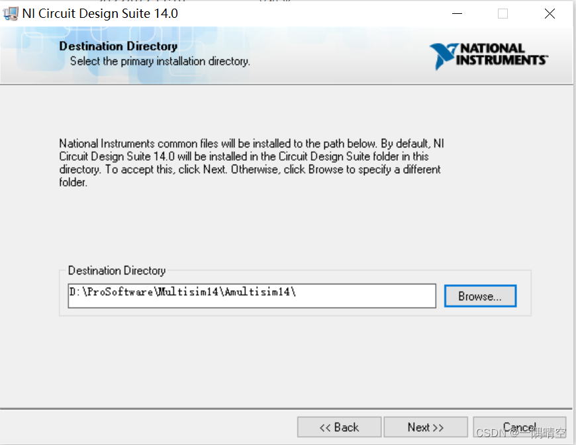
Task: Cancel the installation
Action: tap(520, 427)
